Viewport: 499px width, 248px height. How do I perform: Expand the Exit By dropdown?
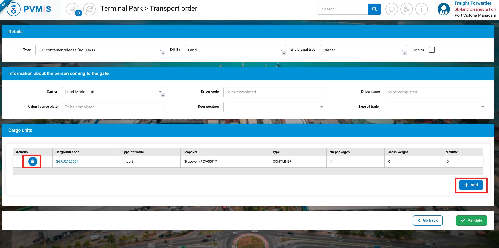235,50
